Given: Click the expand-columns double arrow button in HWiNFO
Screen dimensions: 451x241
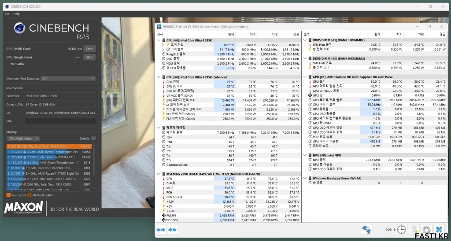Looking at the screenshot, I should (161, 230).
